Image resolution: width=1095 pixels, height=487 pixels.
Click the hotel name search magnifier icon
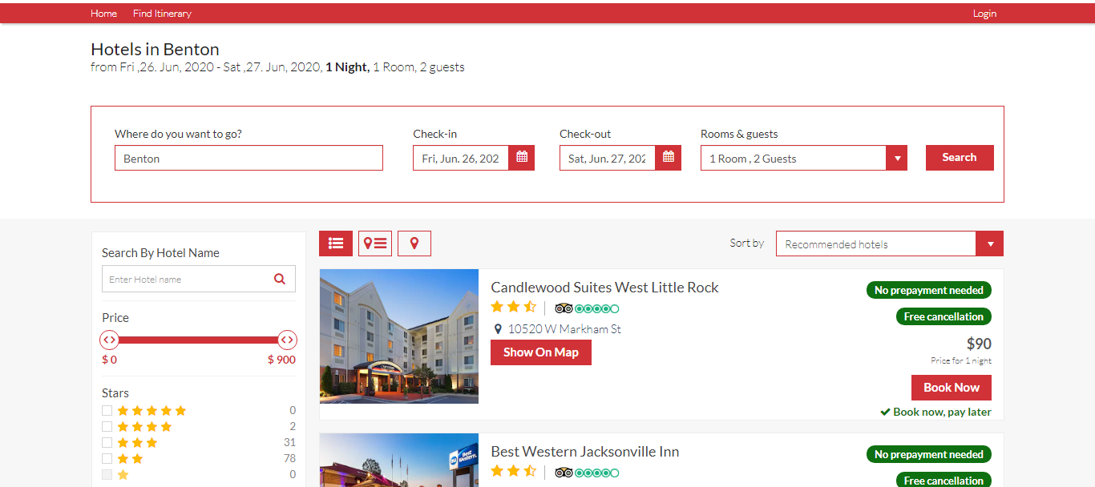(280, 279)
